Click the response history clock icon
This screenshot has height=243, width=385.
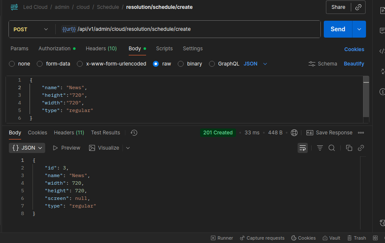coord(134,133)
